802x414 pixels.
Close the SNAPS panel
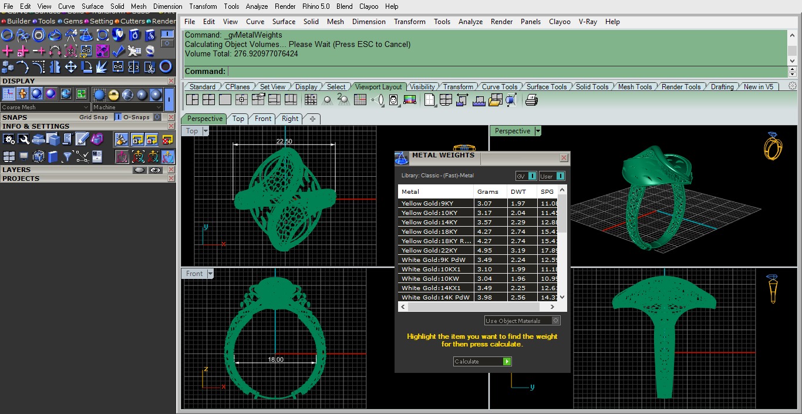[x=171, y=117]
